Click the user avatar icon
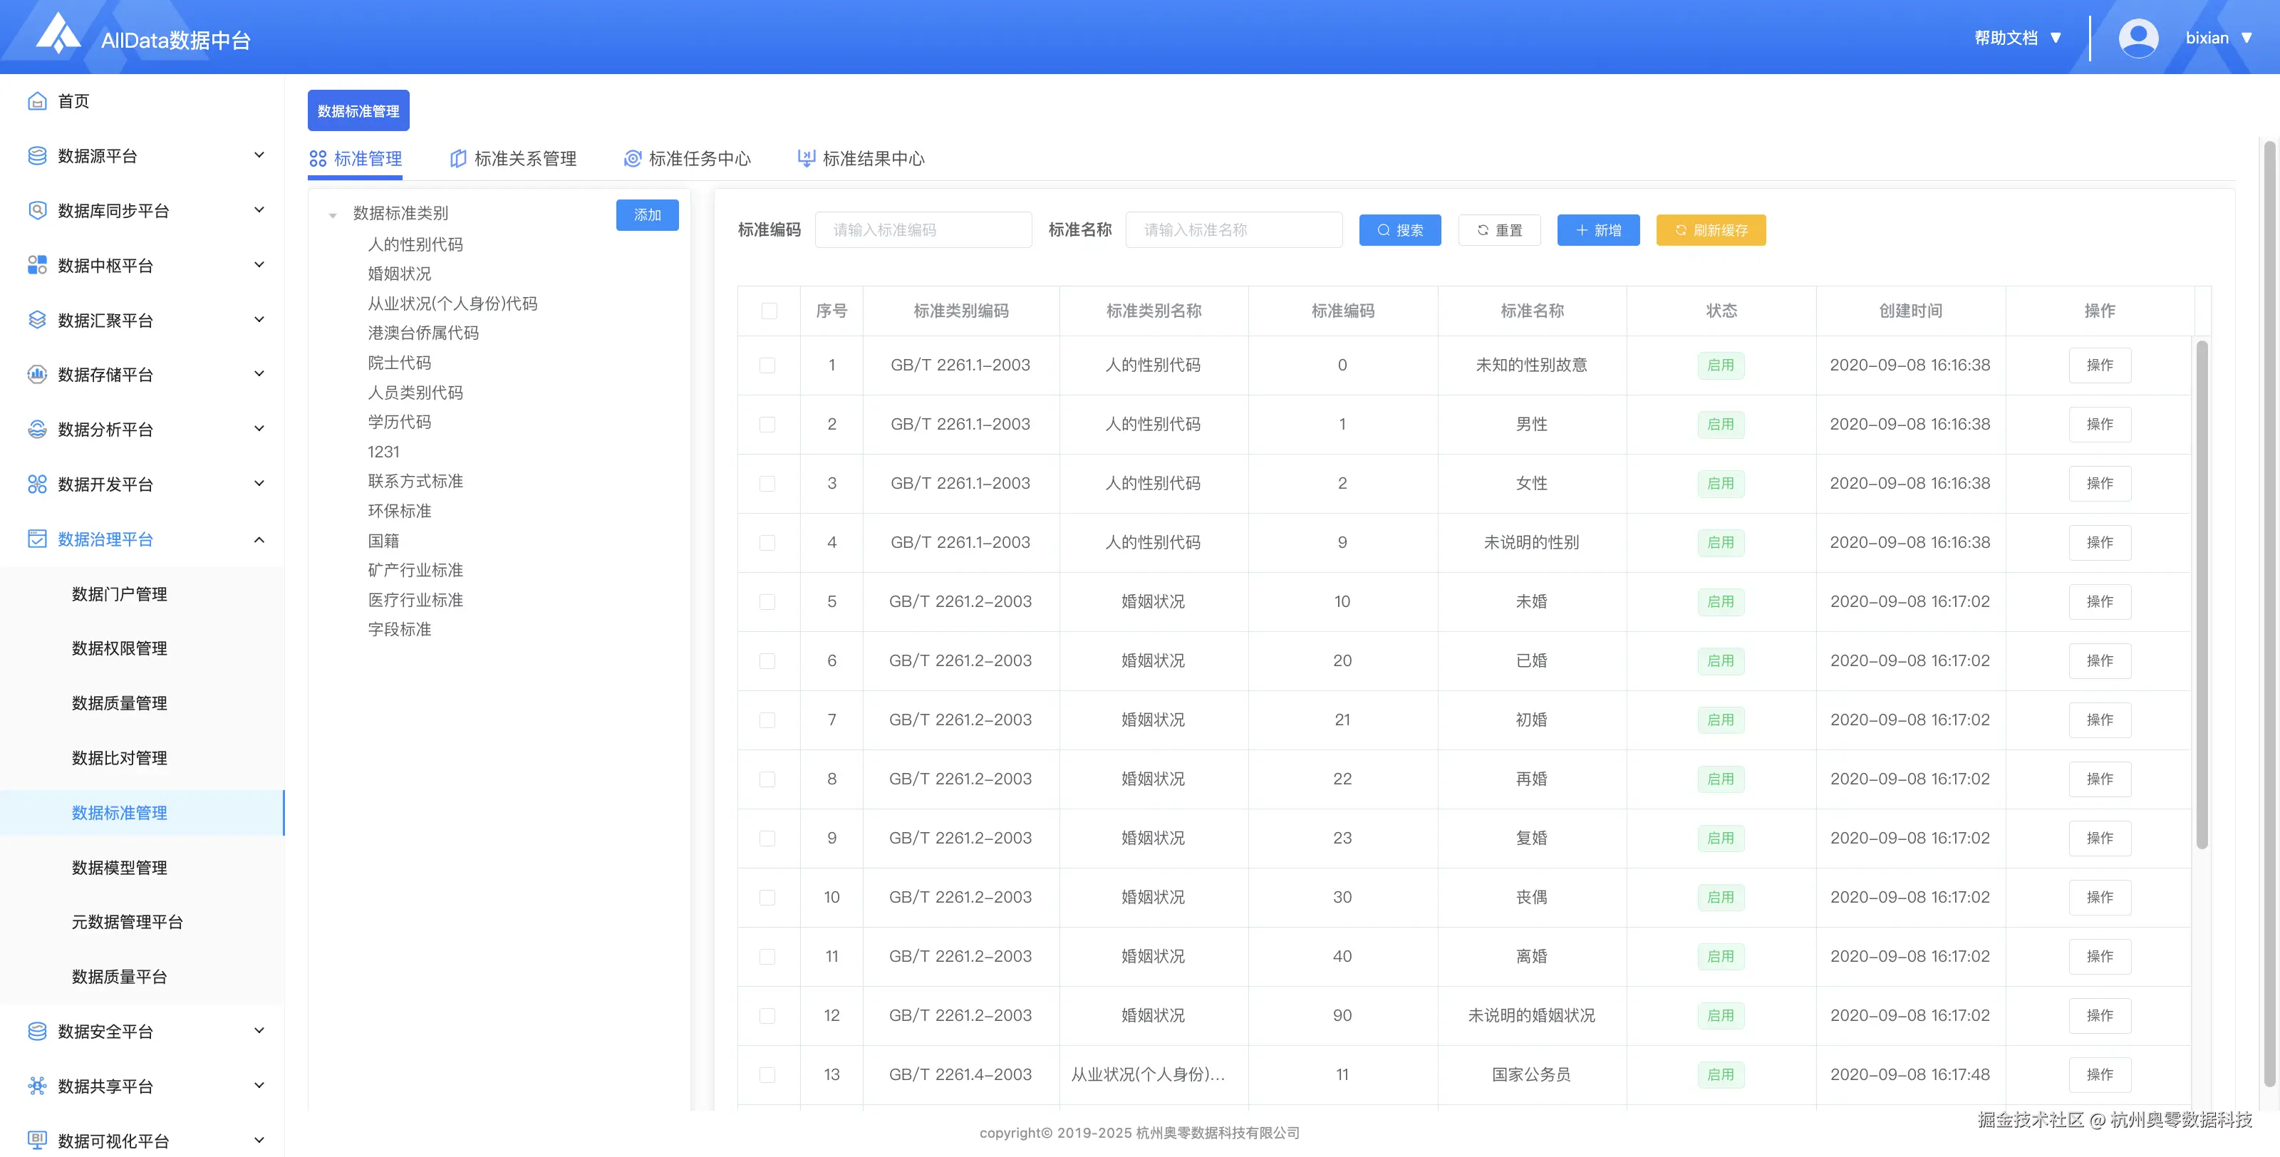Viewport: 2280px width, 1157px height. [x=2137, y=38]
